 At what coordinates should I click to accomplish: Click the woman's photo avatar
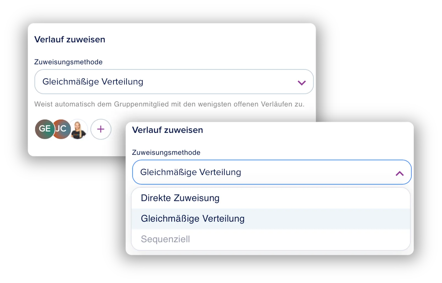(78, 129)
